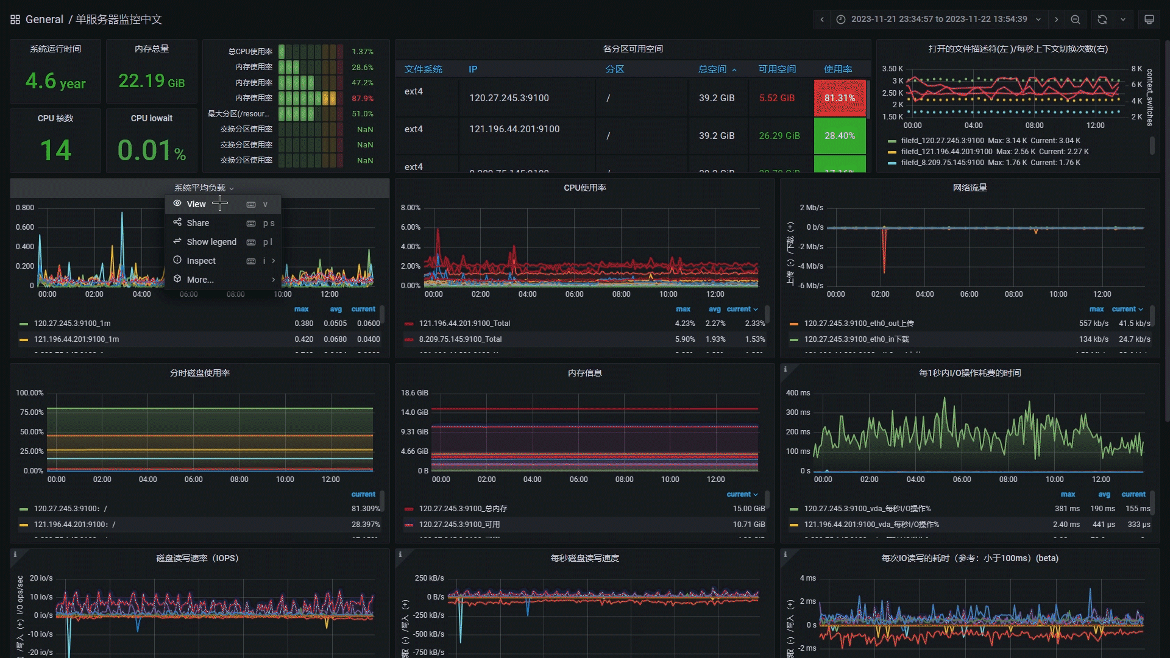Image resolution: width=1170 pixels, height=658 pixels.
Task: Click the legend toggle icon
Action: (x=177, y=241)
